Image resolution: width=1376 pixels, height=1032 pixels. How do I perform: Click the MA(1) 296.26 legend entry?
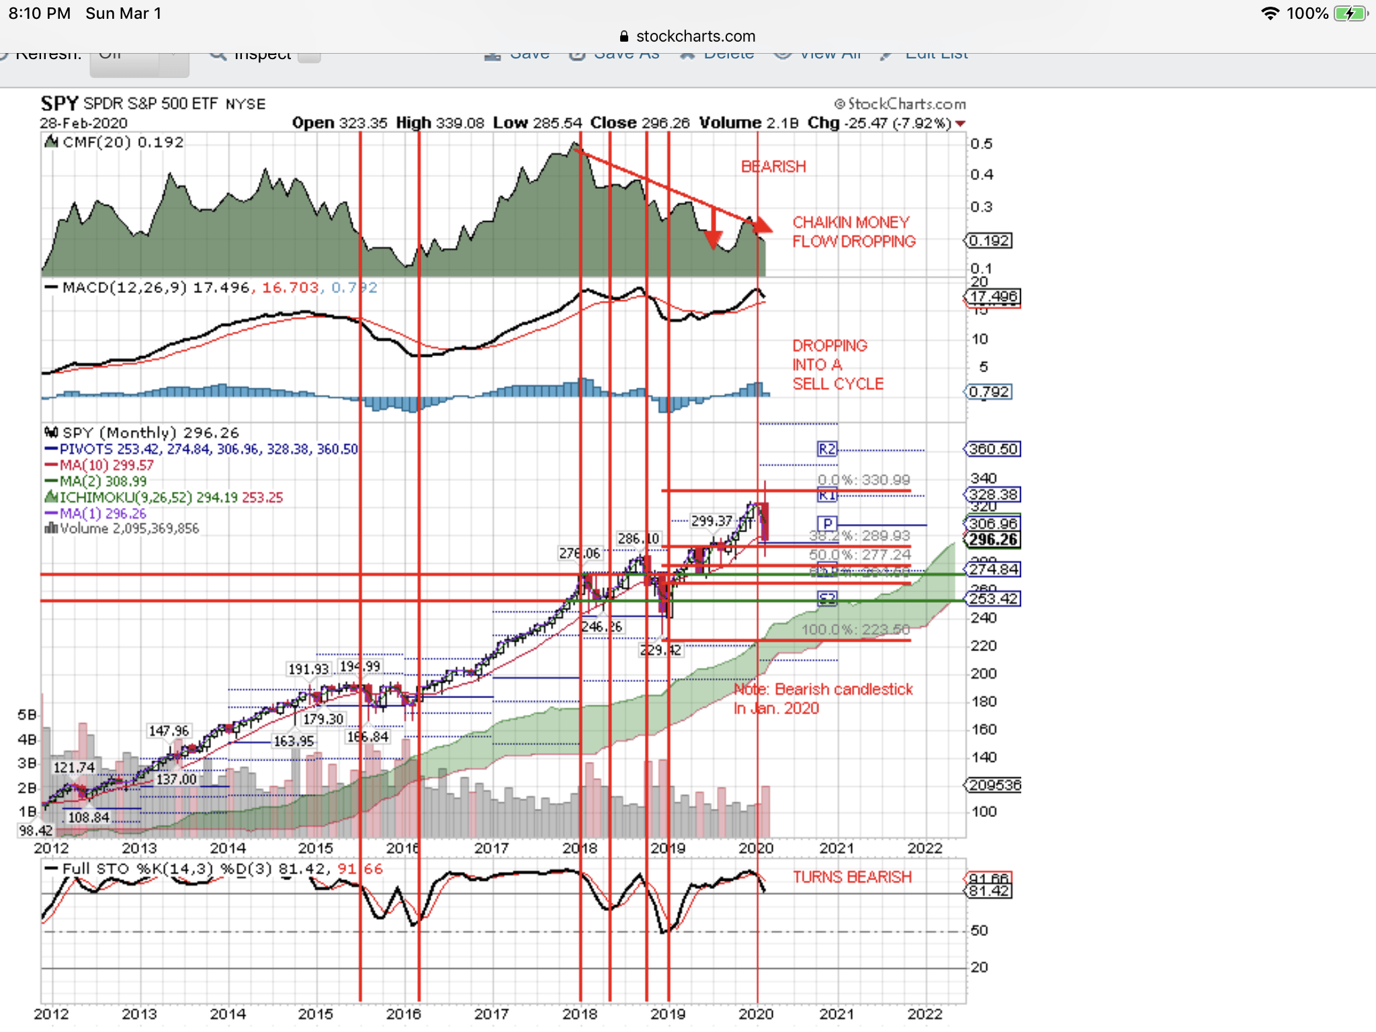click(x=95, y=513)
